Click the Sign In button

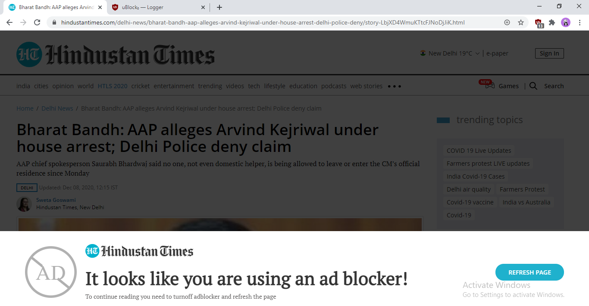pos(549,53)
